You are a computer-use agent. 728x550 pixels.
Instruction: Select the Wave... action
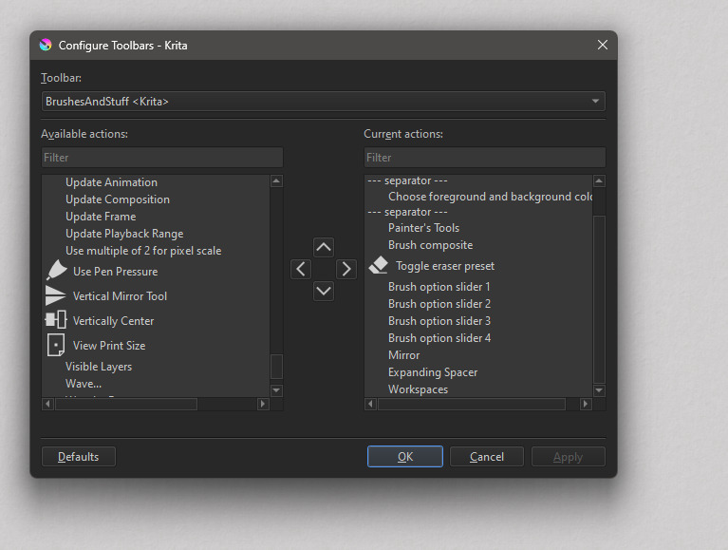(x=84, y=384)
